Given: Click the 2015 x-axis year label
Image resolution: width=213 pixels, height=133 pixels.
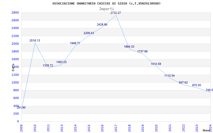Looking at the screenshot, I should (89, 128).
